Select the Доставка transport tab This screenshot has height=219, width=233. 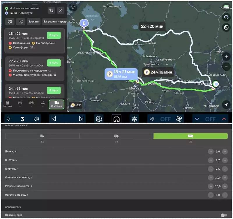(8, 104)
